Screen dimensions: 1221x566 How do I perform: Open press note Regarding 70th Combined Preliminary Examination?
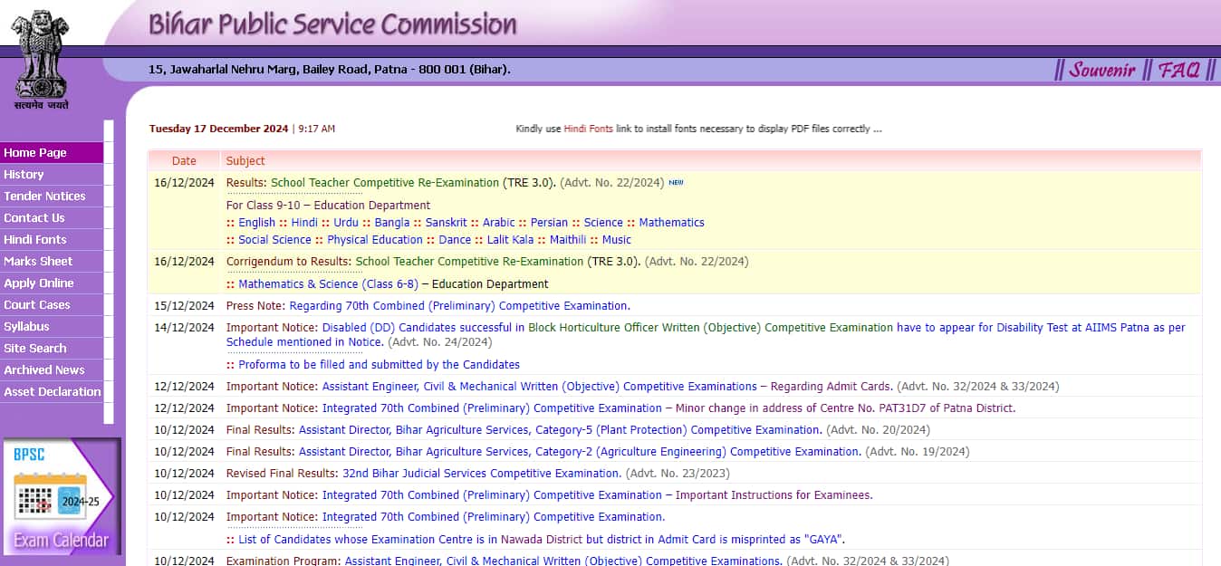[459, 306]
